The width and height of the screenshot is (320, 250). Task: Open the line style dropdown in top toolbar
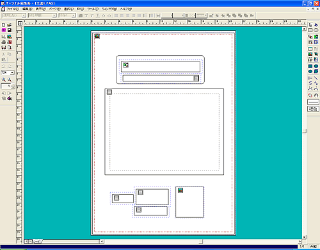click(202, 15)
